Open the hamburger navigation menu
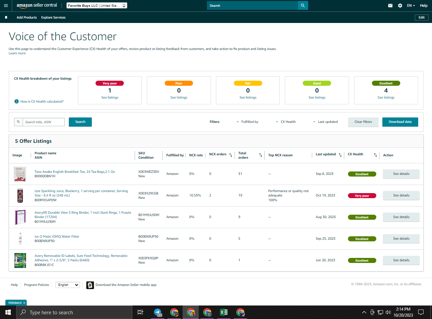Screen dimensions: 432x319 [x=6, y=5]
